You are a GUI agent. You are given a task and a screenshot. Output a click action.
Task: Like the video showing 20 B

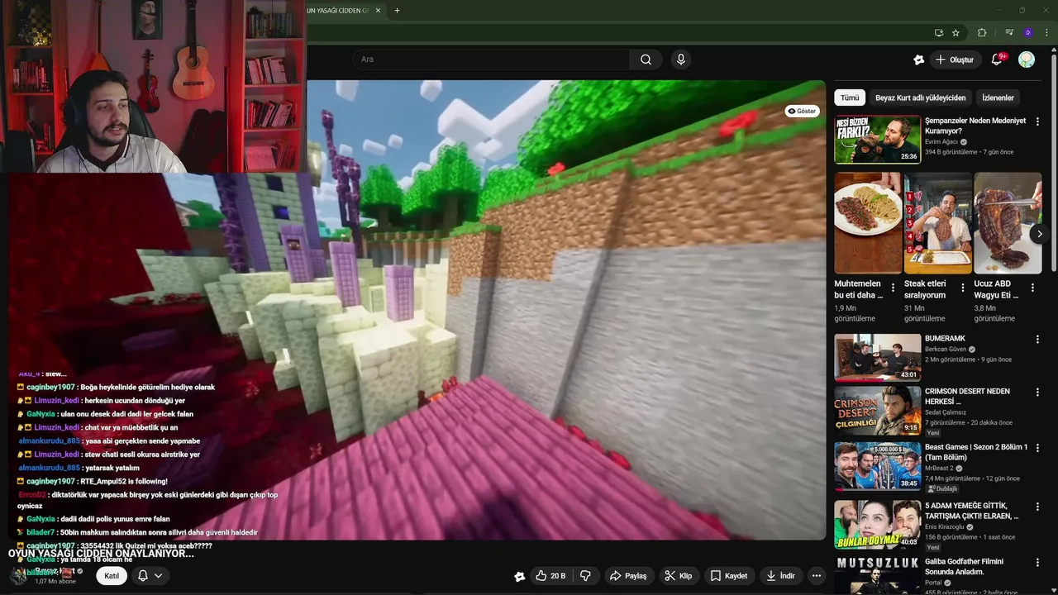pyautogui.click(x=550, y=576)
